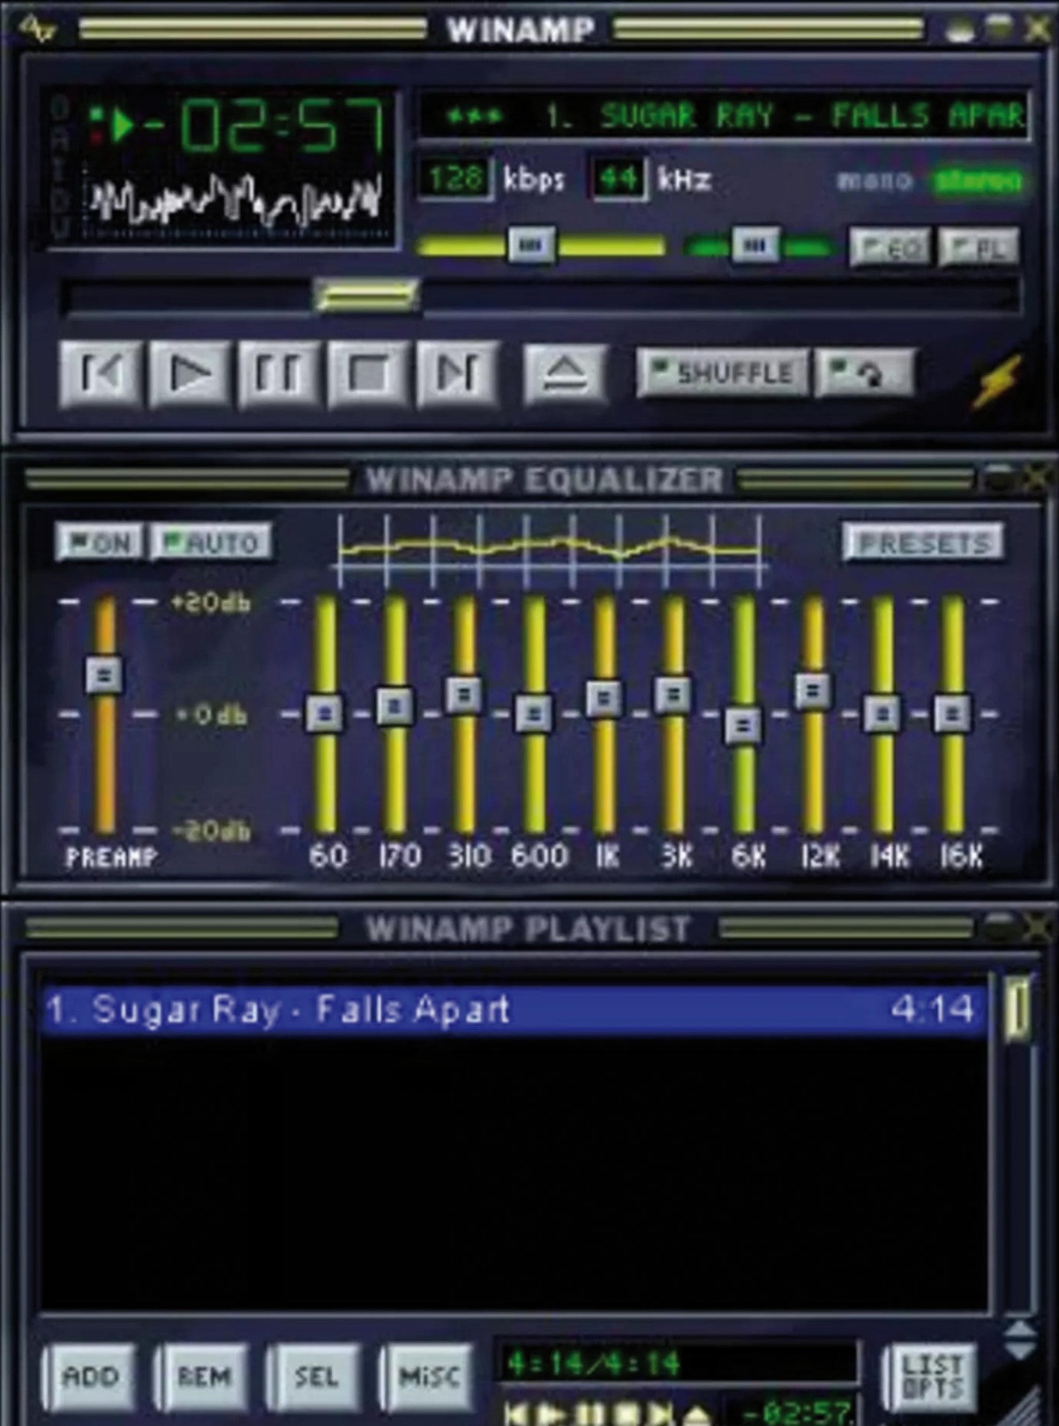Minimize the main Winamp window
The height and width of the screenshot is (1426, 1059).
click(x=962, y=30)
